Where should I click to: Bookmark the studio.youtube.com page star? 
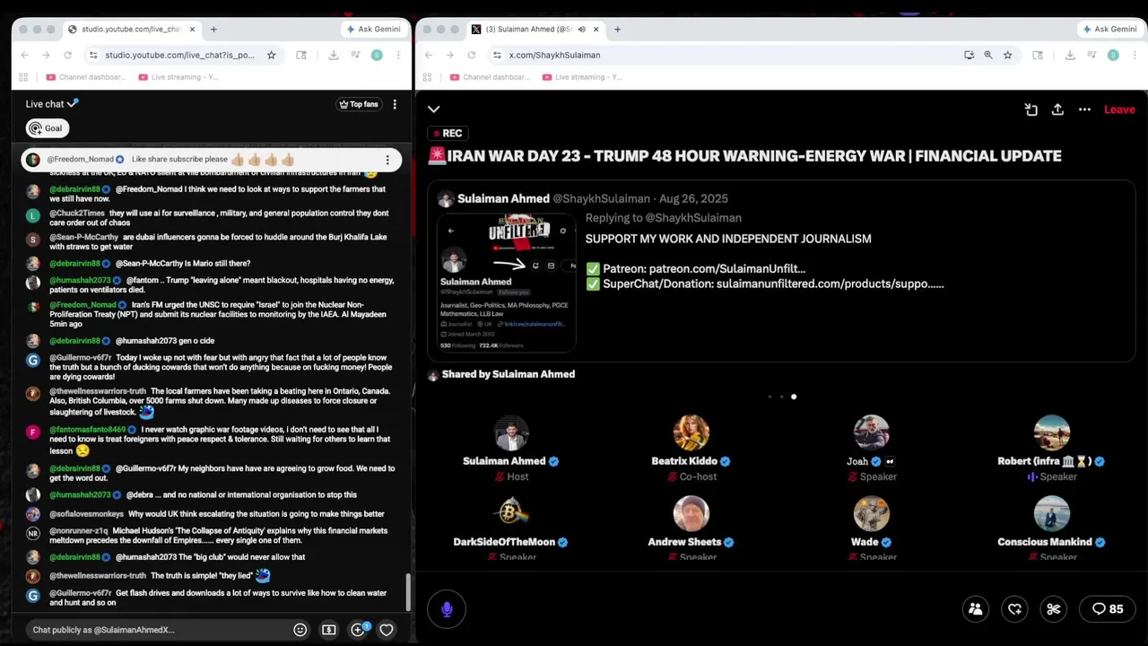tap(271, 55)
